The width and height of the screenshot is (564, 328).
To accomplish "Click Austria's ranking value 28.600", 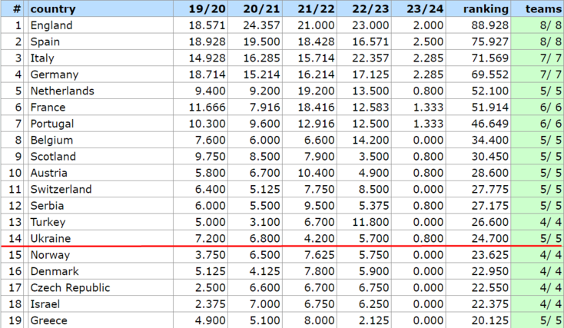I will pyautogui.click(x=490, y=173).
